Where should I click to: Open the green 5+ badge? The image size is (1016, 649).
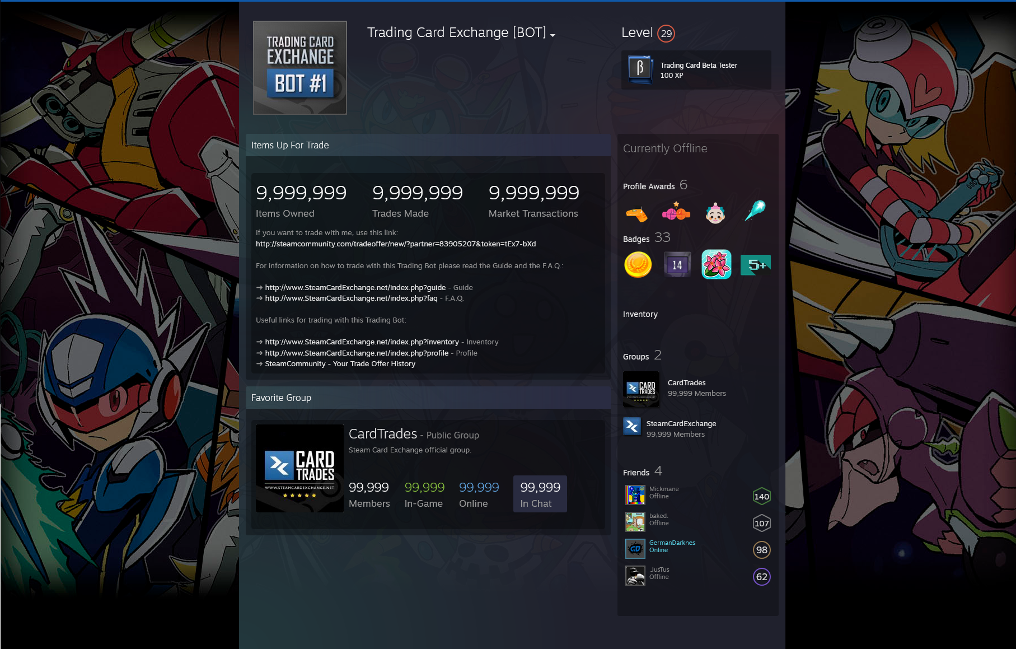(x=756, y=265)
